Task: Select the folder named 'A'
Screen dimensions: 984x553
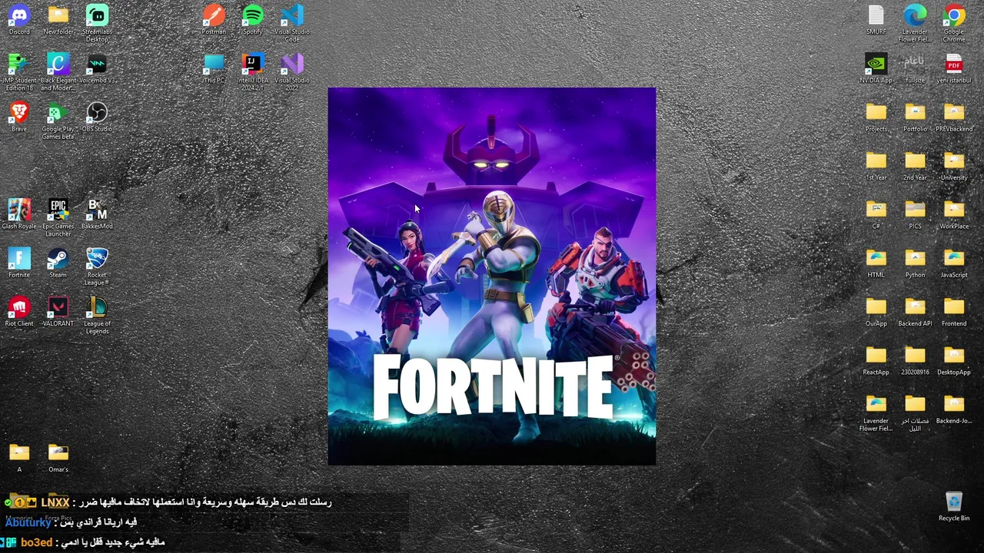Action: pyautogui.click(x=19, y=458)
